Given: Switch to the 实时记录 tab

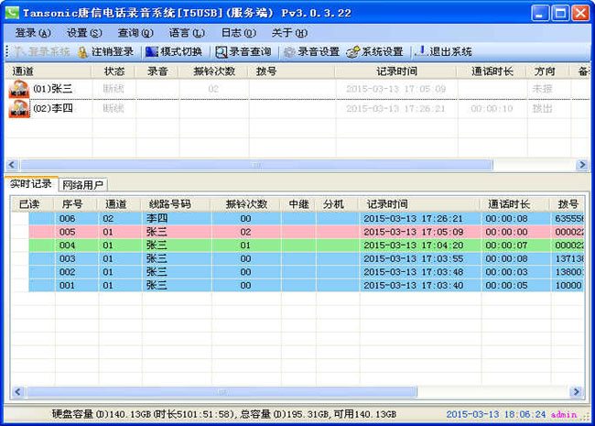Looking at the screenshot, I should [31, 184].
